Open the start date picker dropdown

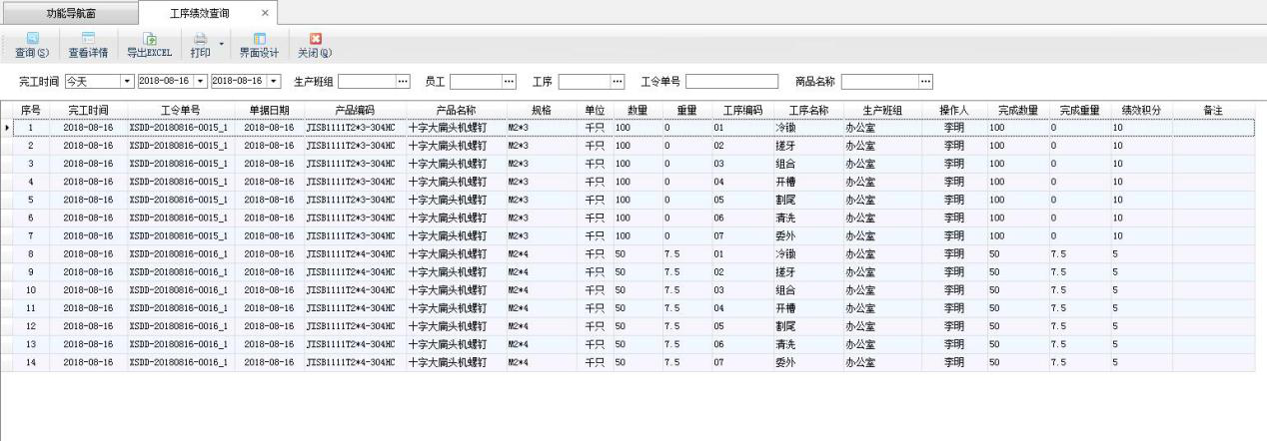click(200, 81)
